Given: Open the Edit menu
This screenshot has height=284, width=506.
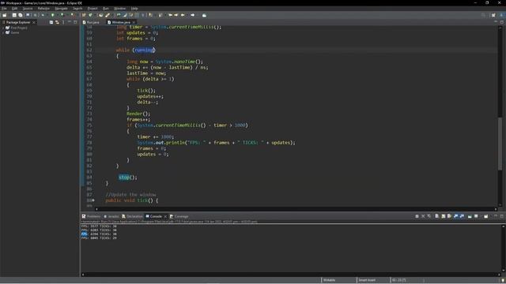Looking at the screenshot, I should (x=14, y=9).
